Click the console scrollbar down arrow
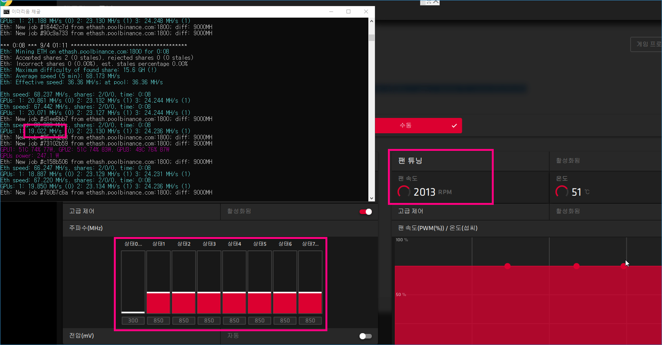This screenshot has width=662, height=345. click(371, 198)
